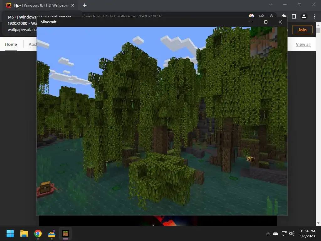Open the Chrome profile avatar

304,16
